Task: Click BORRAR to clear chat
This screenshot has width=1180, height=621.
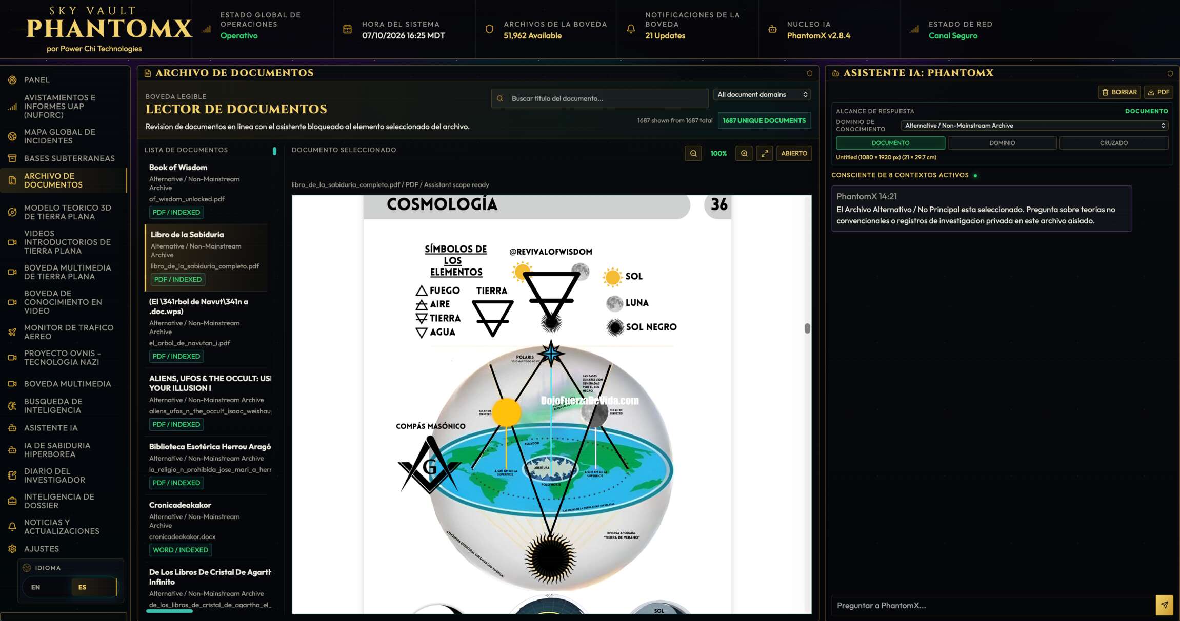Action: click(1119, 92)
